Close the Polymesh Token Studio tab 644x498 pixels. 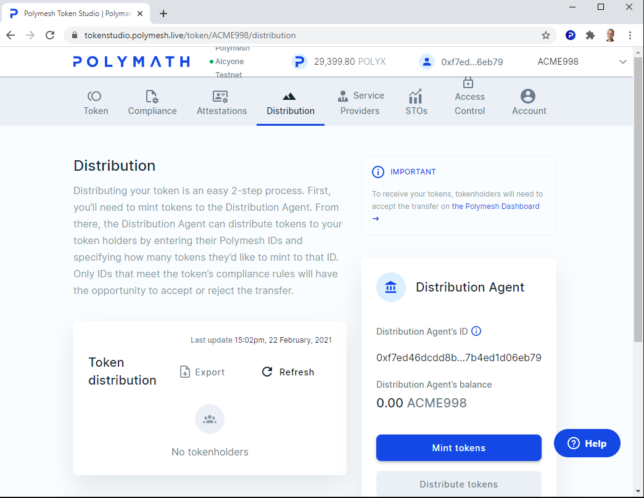140,14
